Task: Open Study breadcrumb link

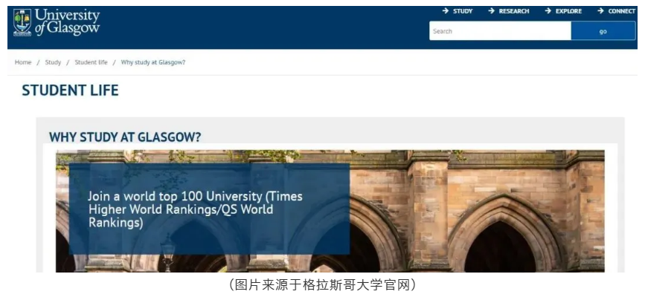Action: 53,62
